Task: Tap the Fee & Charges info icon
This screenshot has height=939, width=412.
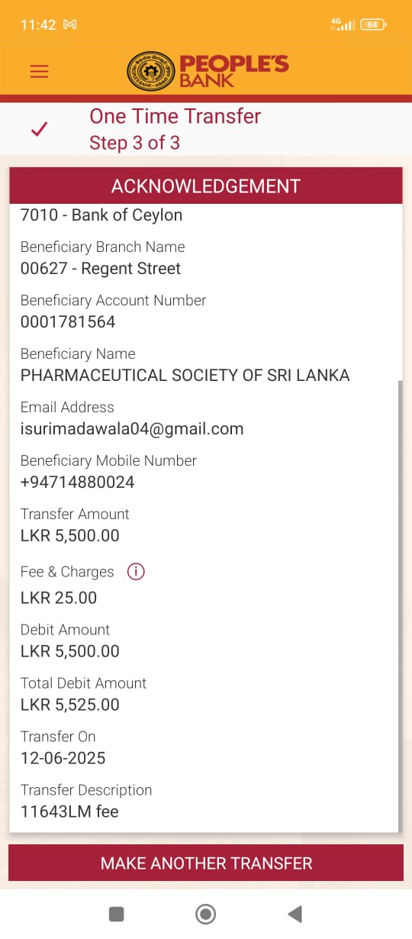Action: click(x=136, y=572)
